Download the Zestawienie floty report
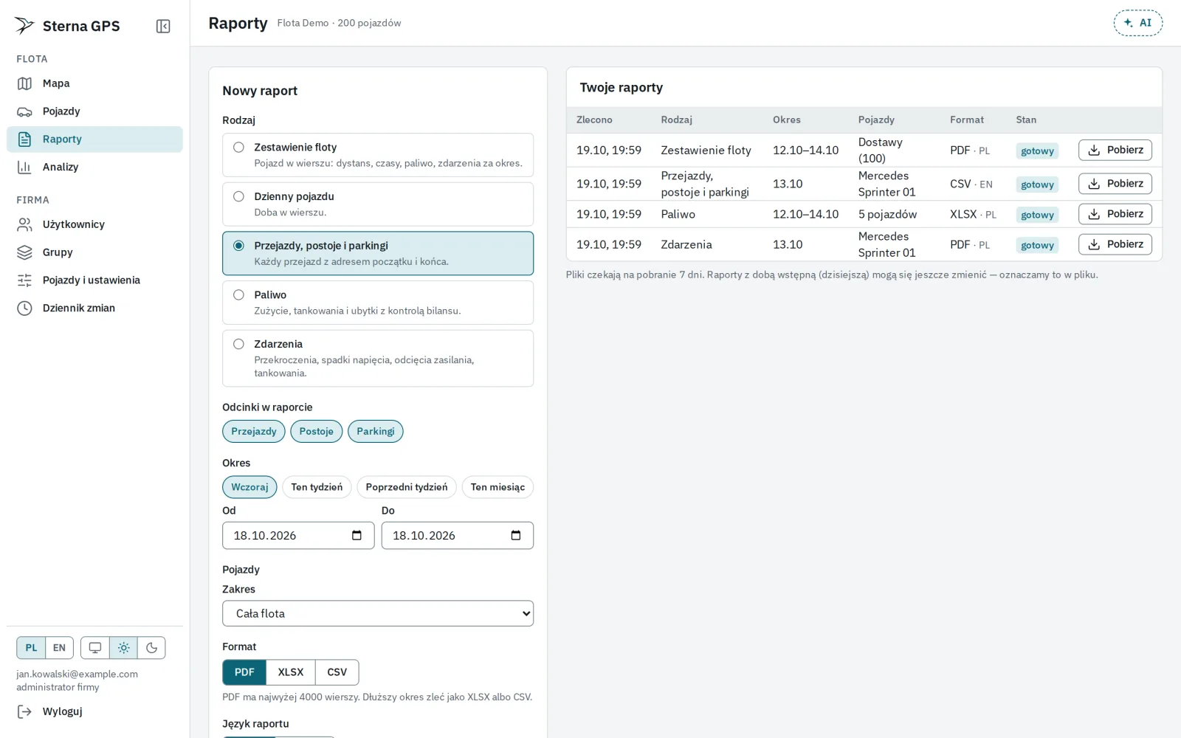 1115,150
